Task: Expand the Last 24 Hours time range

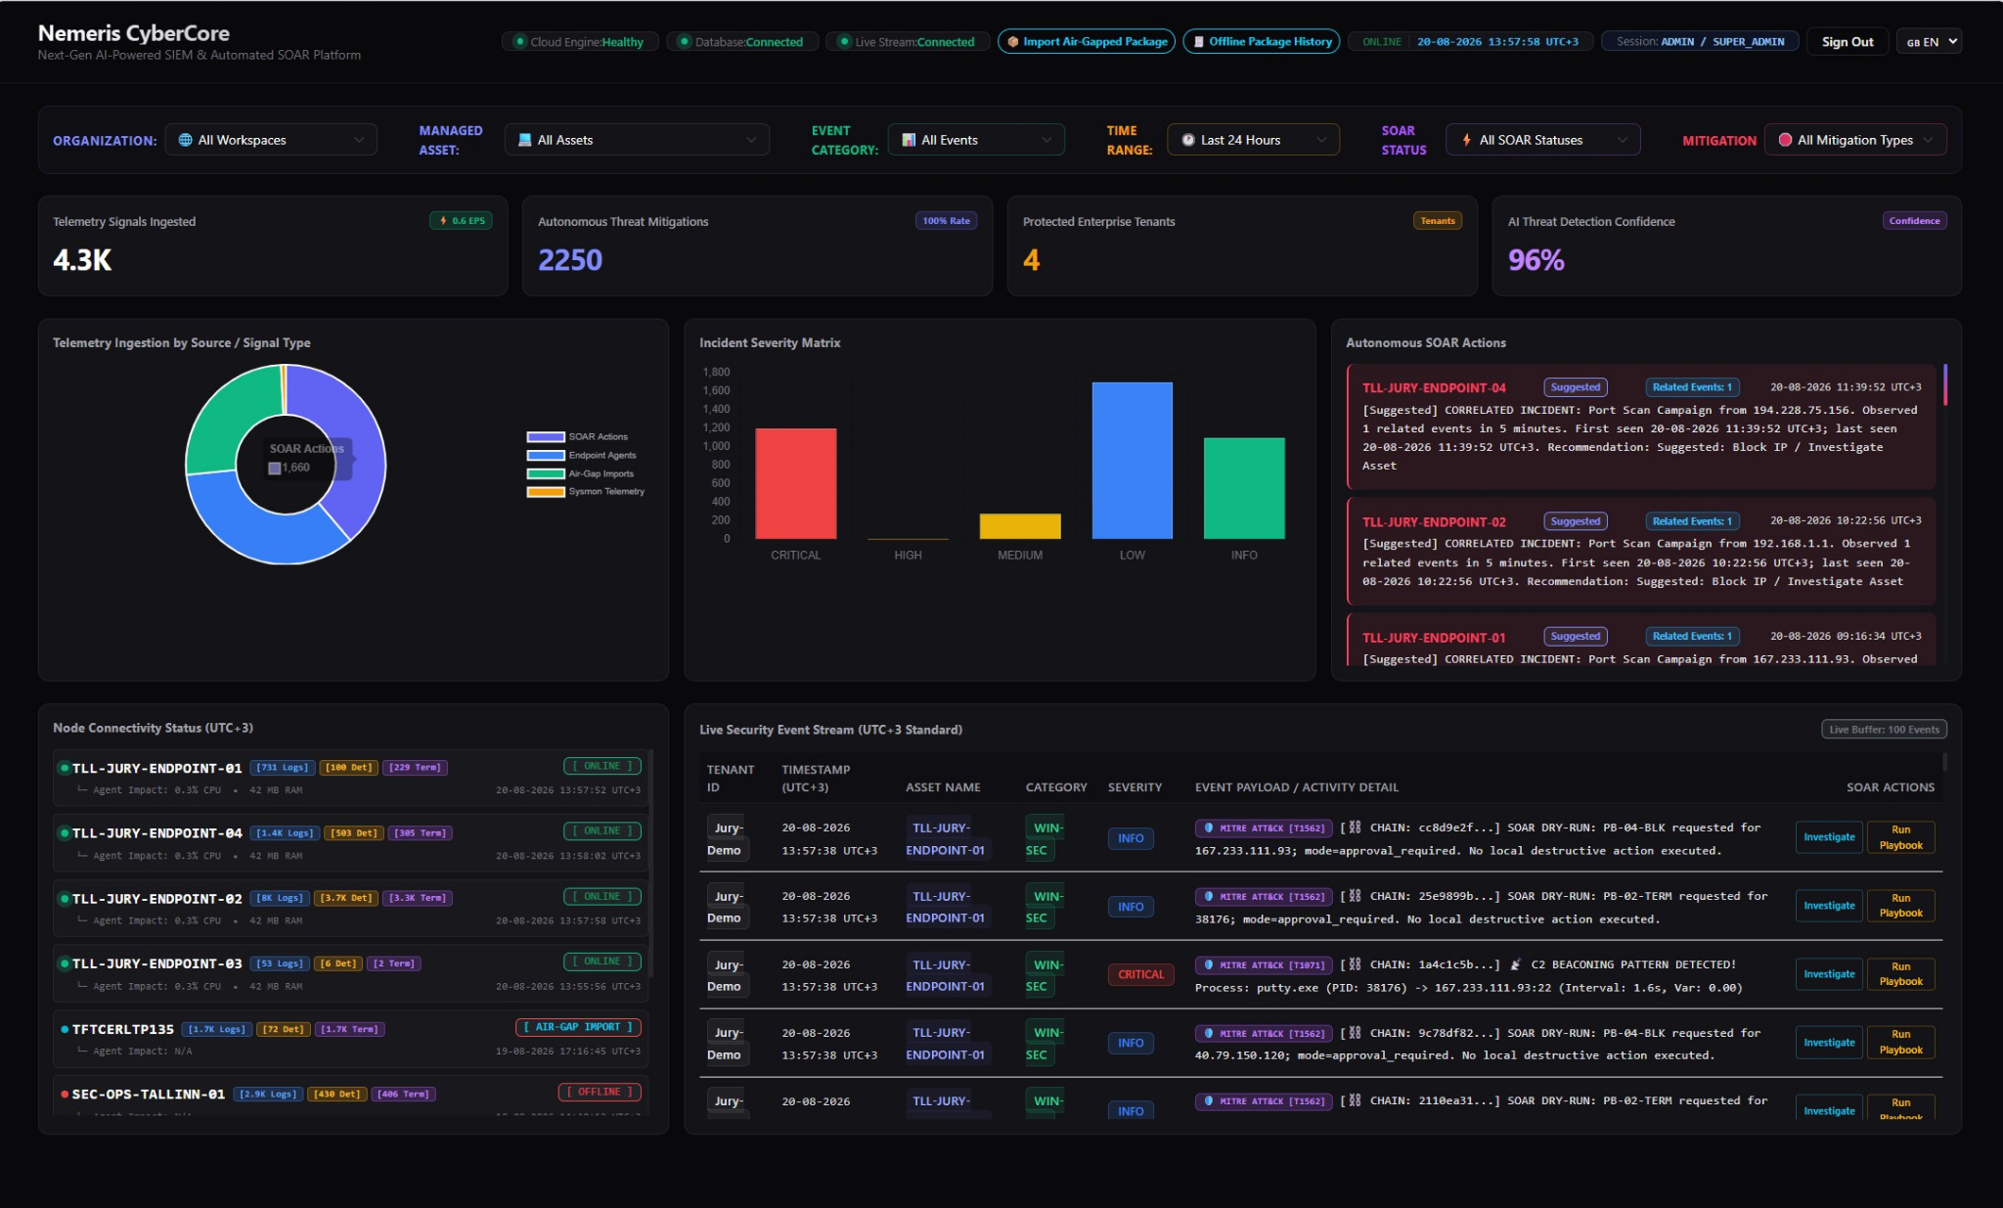Action: tap(1253, 140)
